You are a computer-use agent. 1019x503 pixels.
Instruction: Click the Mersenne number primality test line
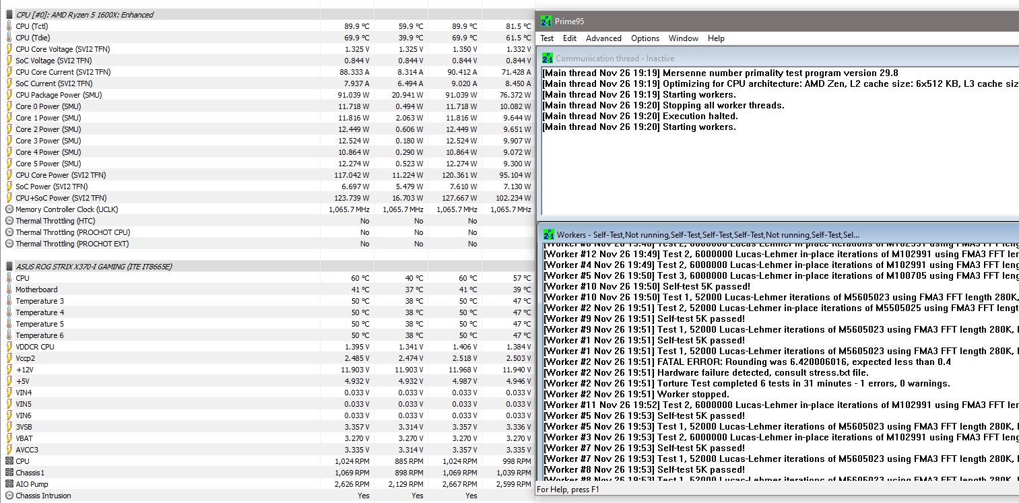click(721, 73)
